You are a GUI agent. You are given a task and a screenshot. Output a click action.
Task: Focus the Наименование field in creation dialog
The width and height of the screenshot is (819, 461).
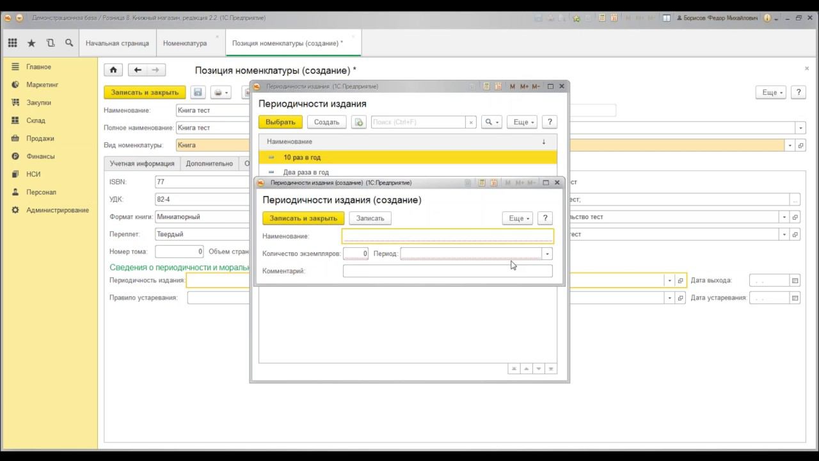pyautogui.click(x=447, y=236)
